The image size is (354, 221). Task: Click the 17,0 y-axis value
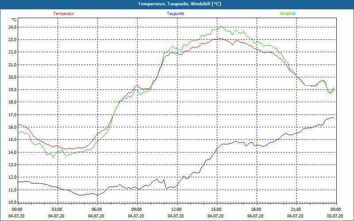[12, 114]
